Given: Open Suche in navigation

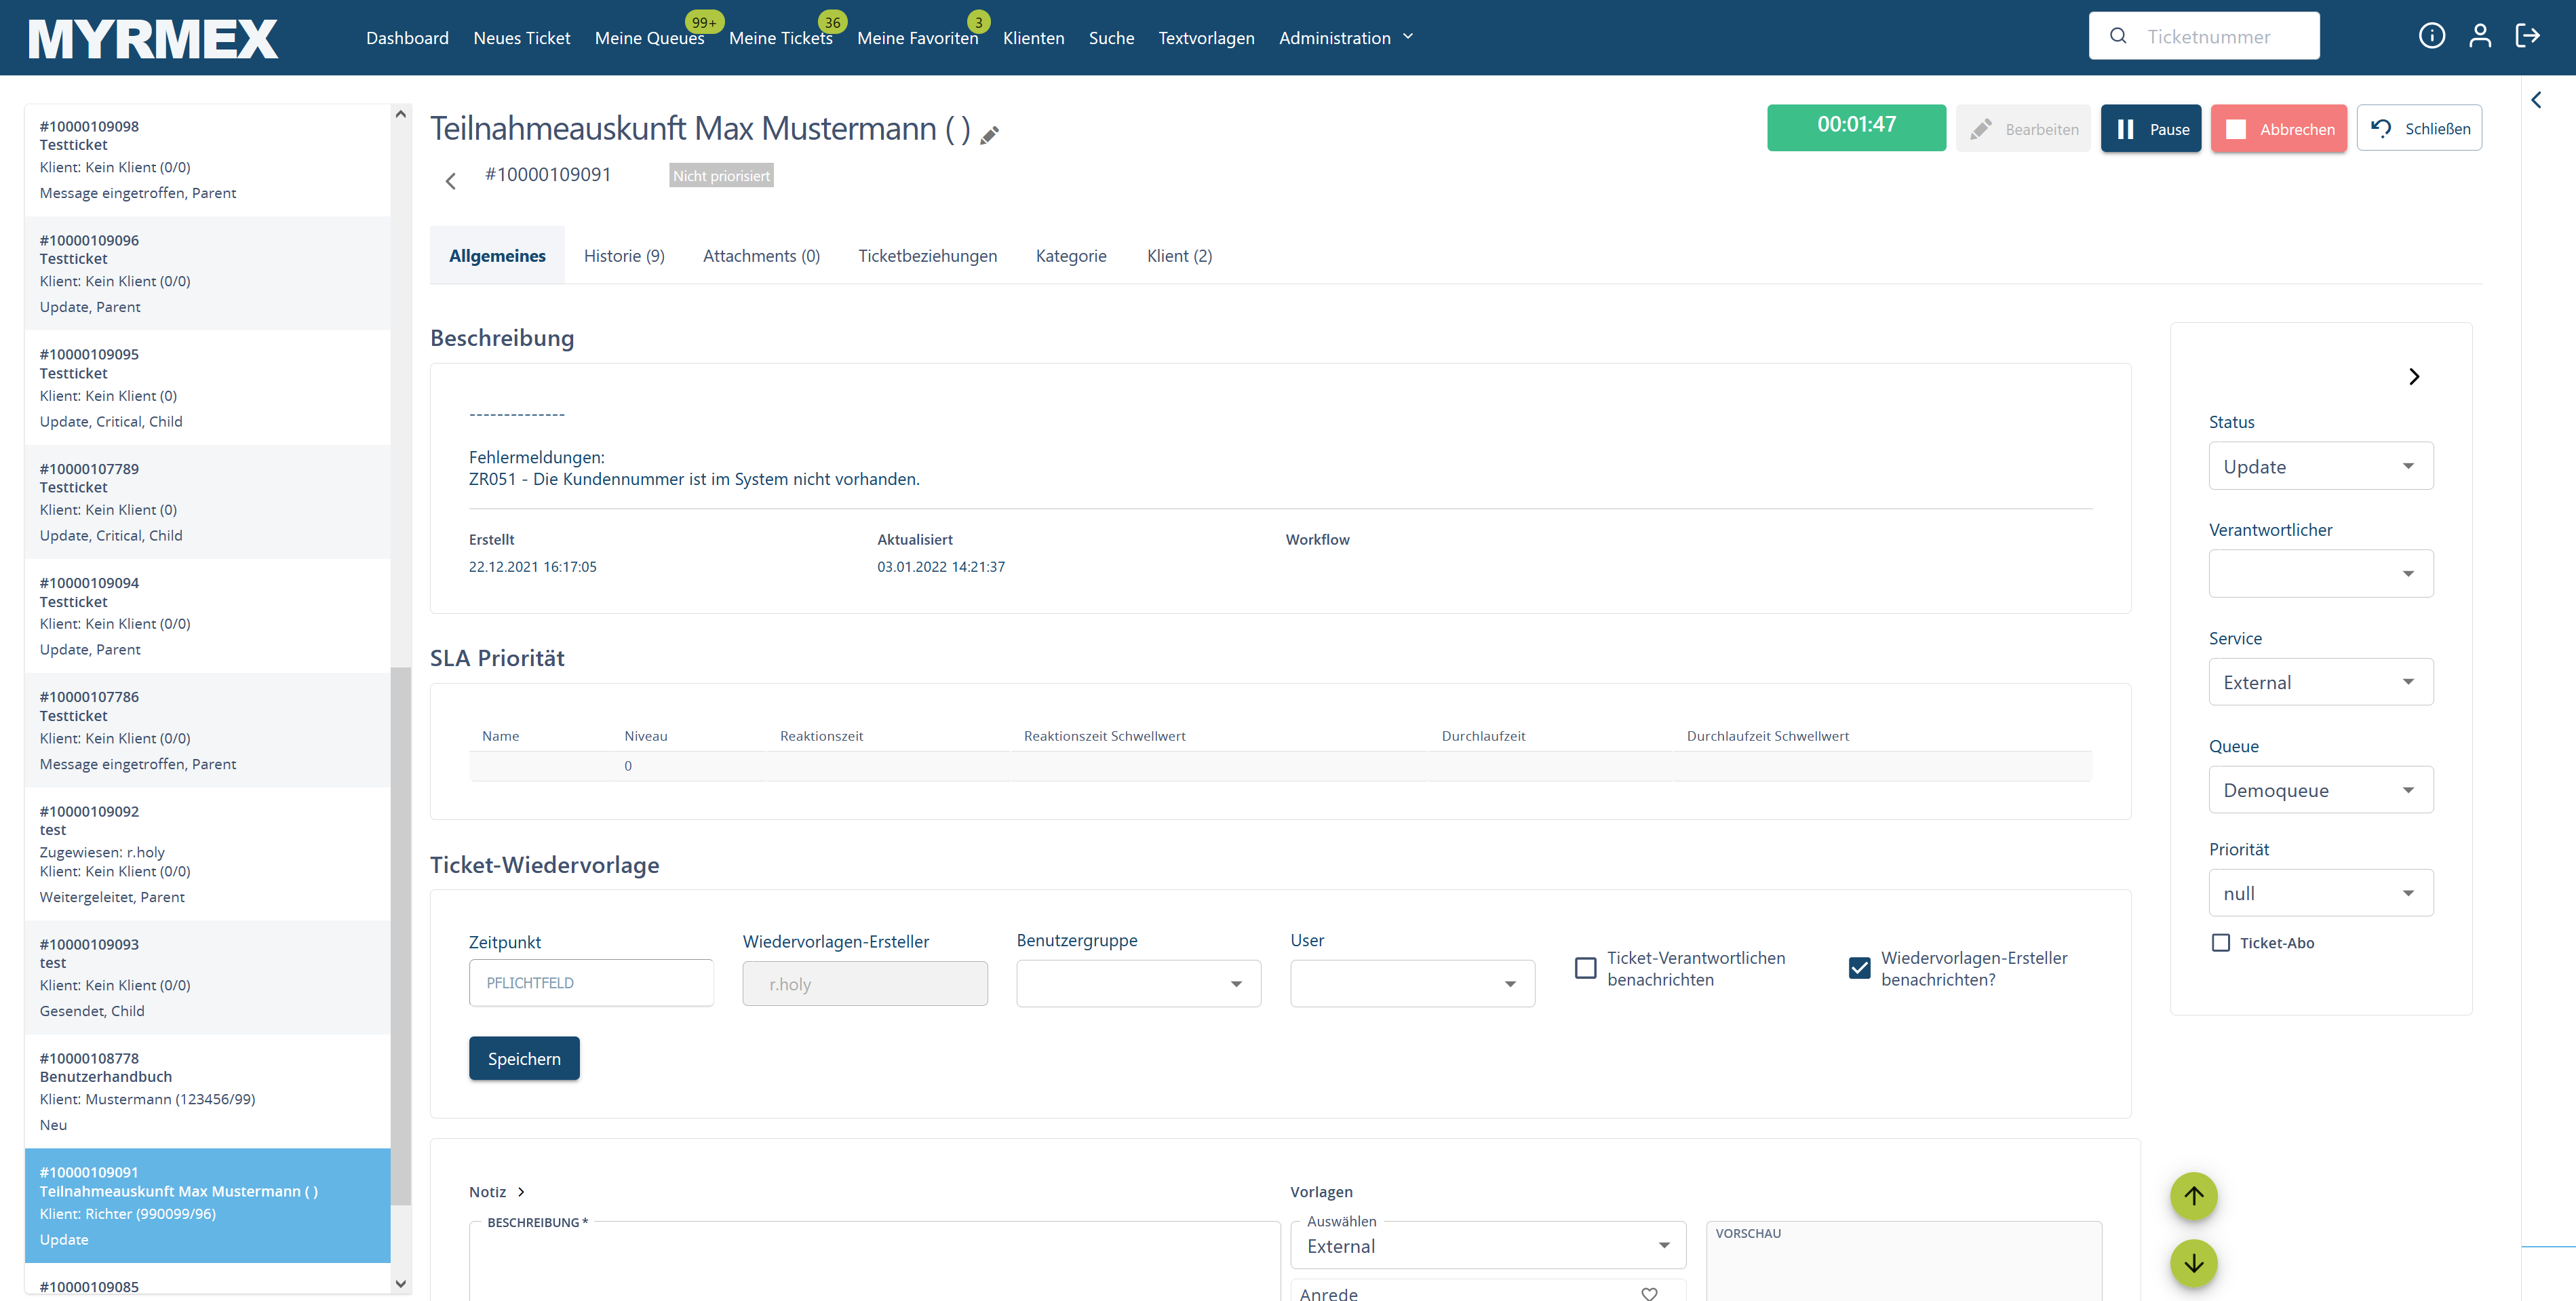Looking at the screenshot, I should [1111, 38].
